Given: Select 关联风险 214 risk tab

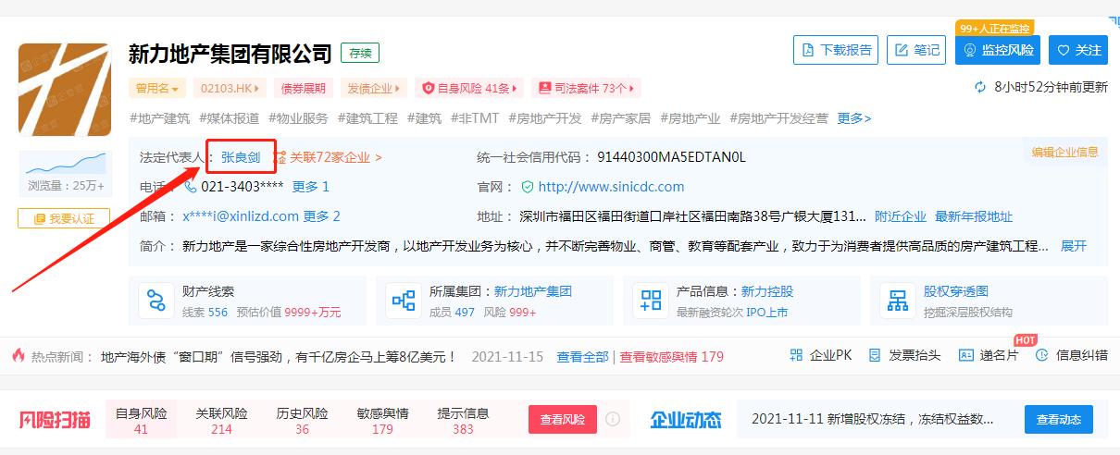Looking at the screenshot, I should (x=221, y=421).
